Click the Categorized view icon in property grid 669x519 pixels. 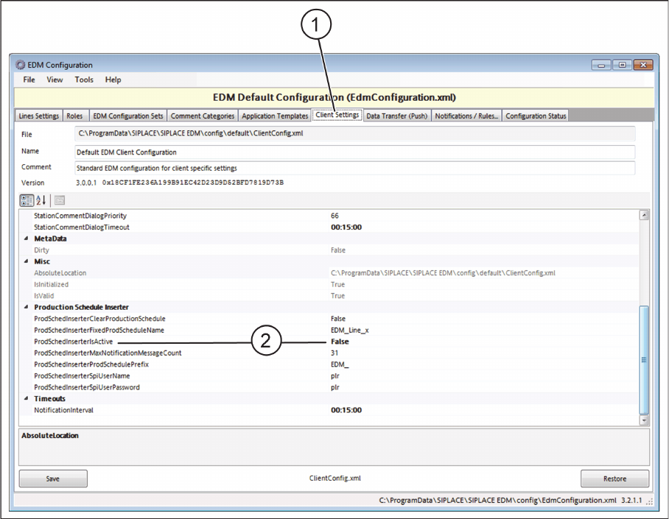27,200
